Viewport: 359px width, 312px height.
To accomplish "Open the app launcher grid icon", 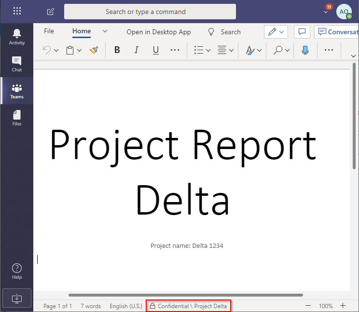I will point(17,12).
